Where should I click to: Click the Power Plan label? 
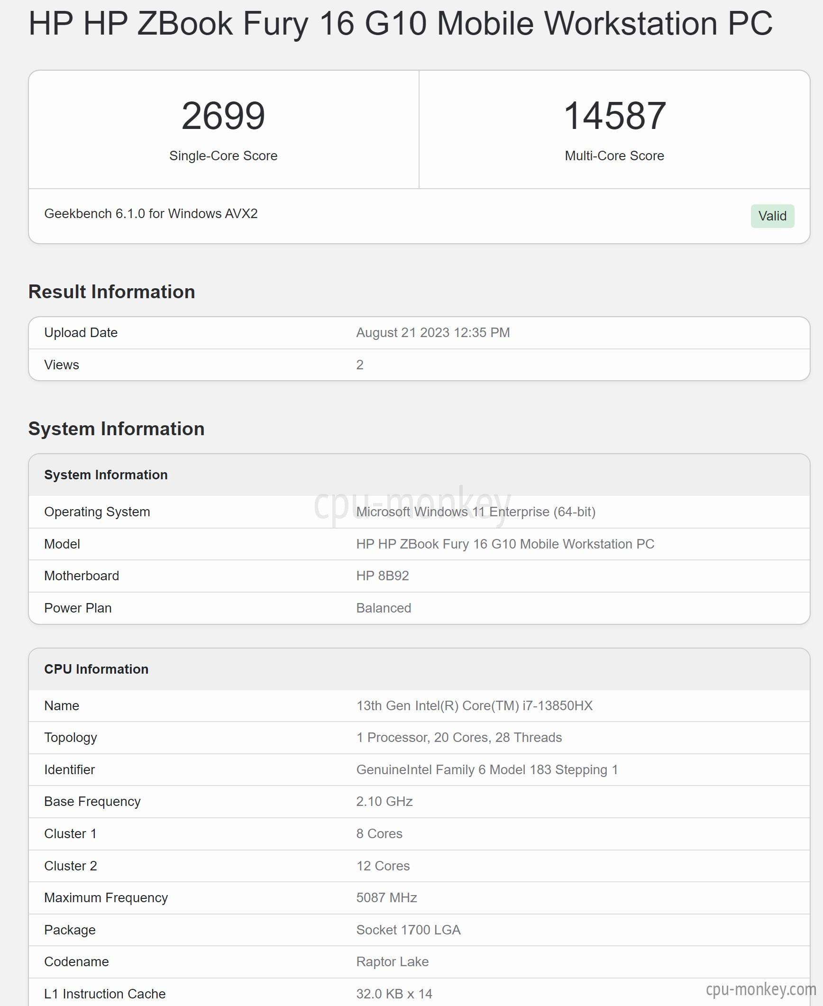point(78,608)
